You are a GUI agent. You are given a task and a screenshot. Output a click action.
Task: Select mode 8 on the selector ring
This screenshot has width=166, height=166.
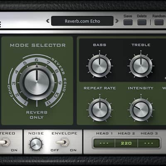coord(56,71)
